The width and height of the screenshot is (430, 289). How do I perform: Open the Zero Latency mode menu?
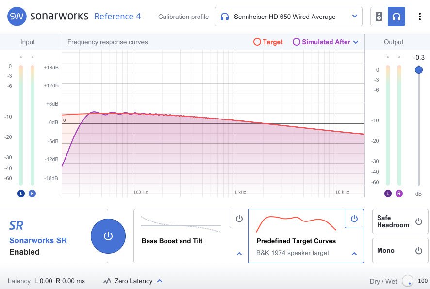click(x=160, y=281)
